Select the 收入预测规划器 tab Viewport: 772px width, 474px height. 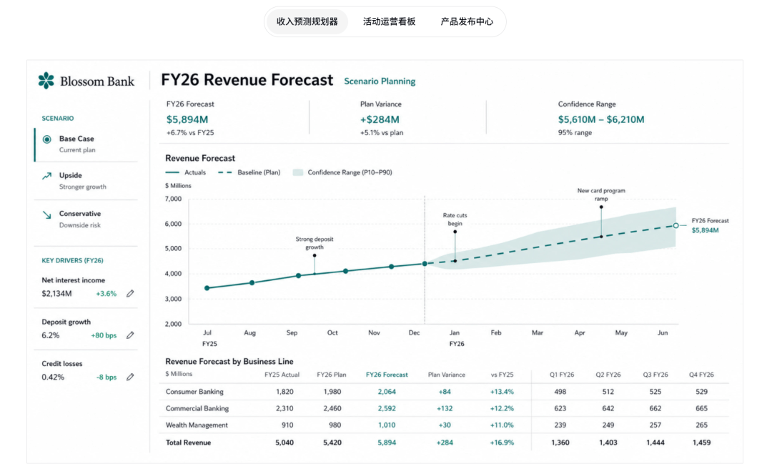click(307, 21)
